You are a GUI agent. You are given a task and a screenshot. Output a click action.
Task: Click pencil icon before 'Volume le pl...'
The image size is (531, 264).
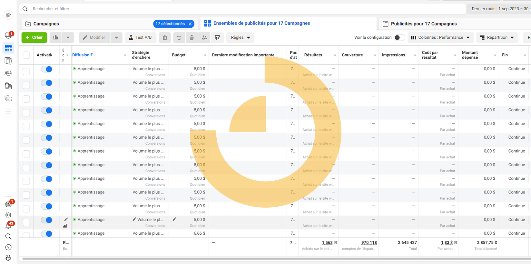point(134,219)
